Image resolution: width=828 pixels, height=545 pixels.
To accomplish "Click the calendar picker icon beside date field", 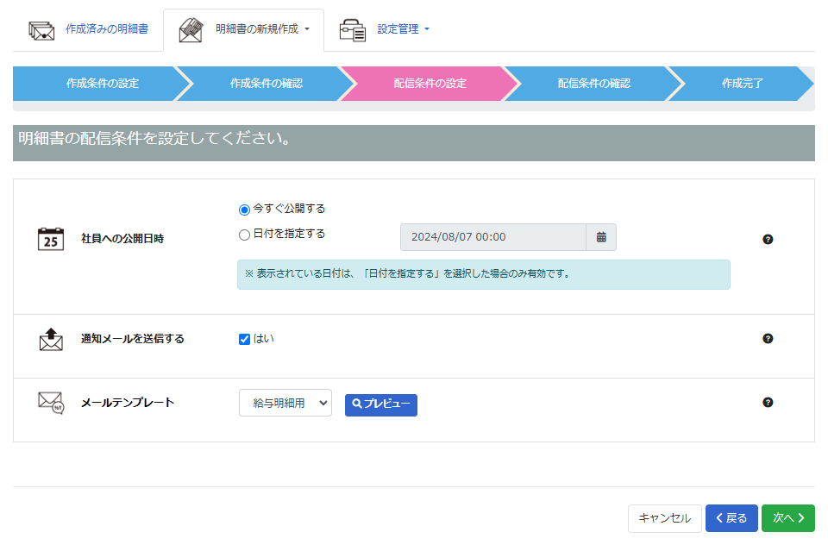I will tap(601, 237).
